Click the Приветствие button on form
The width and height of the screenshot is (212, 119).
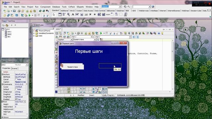[73, 67]
